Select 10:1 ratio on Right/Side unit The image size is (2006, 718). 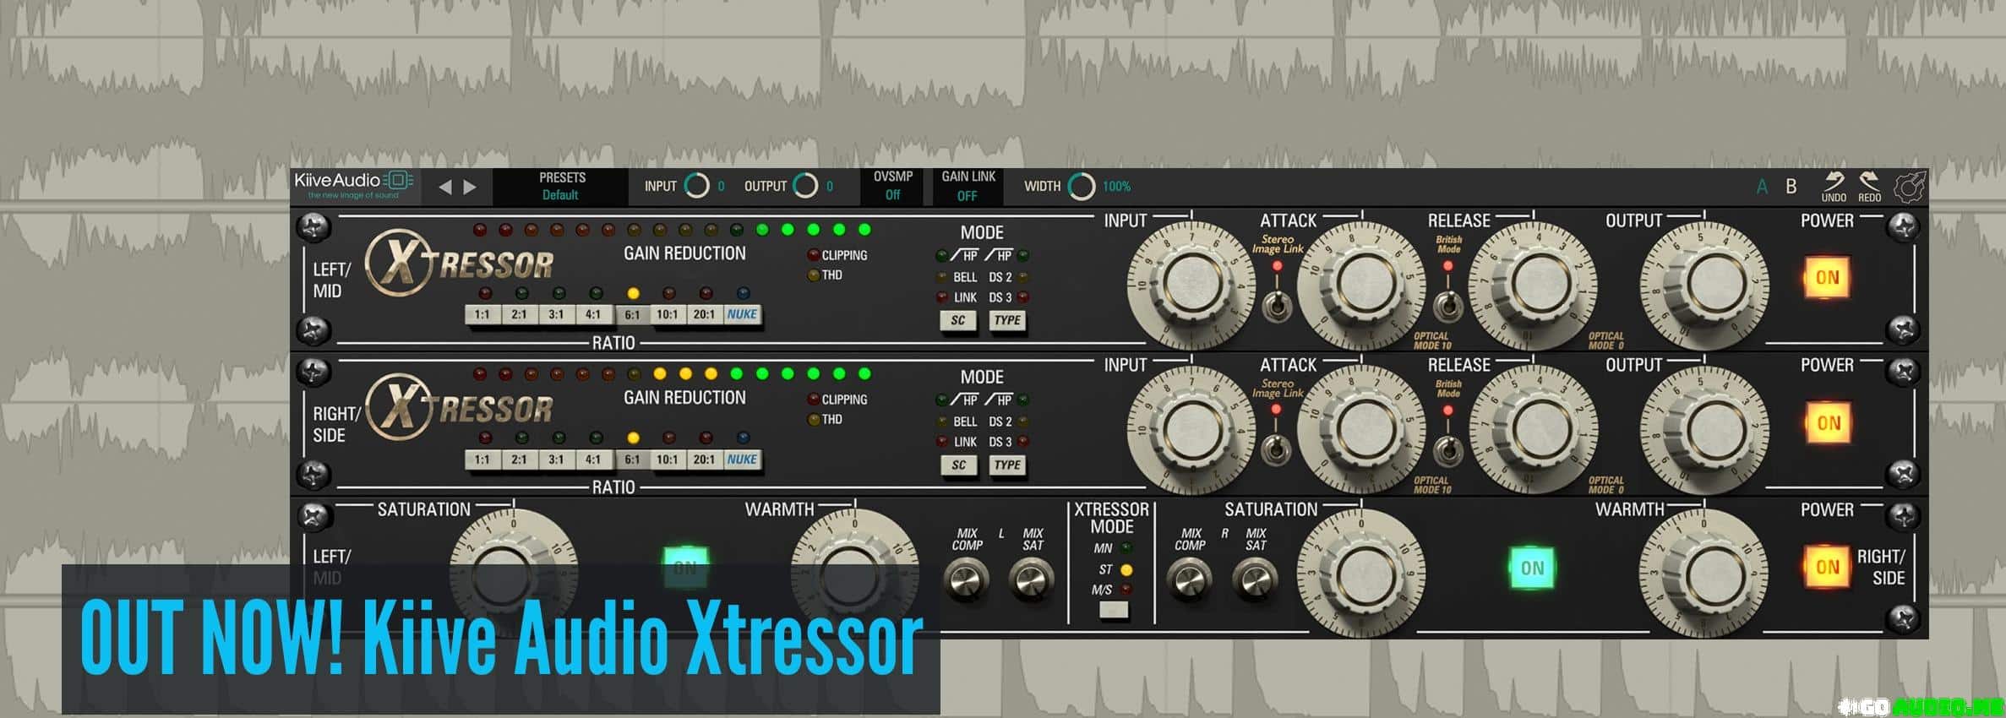click(668, 460)
